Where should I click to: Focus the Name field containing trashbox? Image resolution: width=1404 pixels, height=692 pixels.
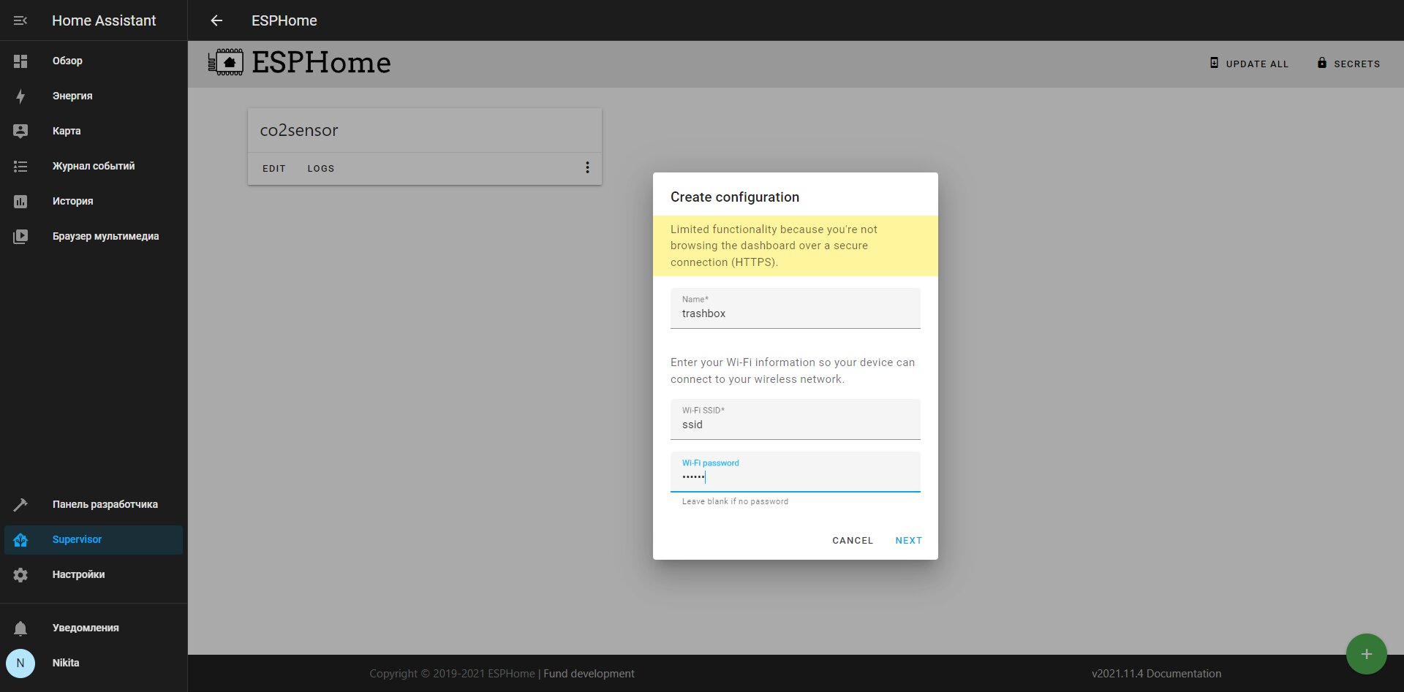795,308
